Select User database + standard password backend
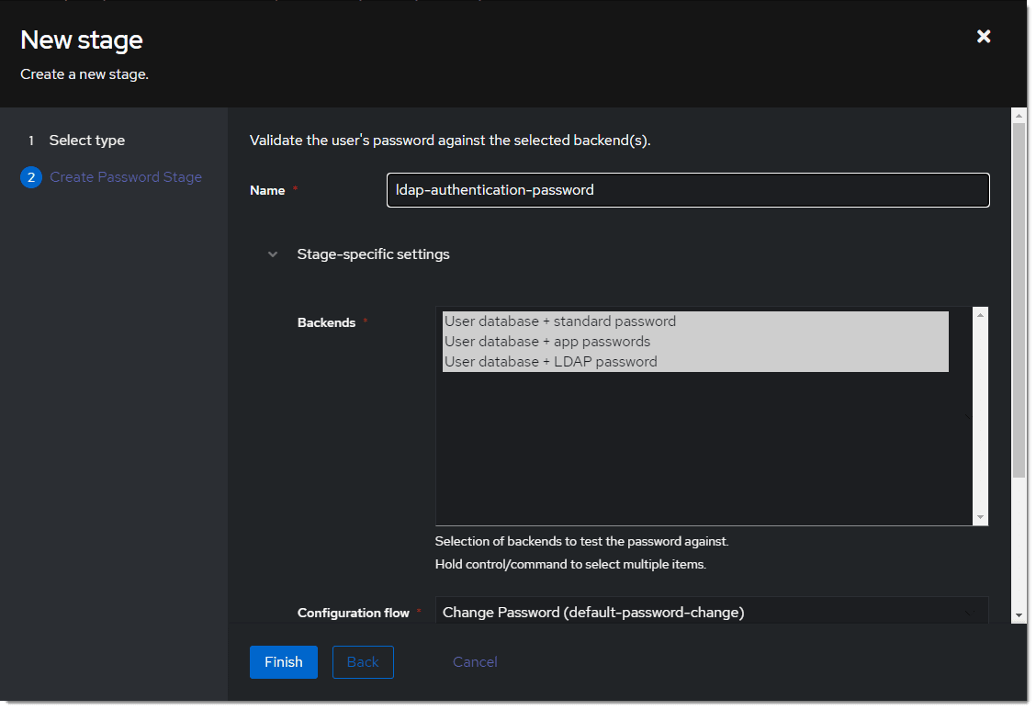This screenshot has width=1036, height=710. (560, 321)
